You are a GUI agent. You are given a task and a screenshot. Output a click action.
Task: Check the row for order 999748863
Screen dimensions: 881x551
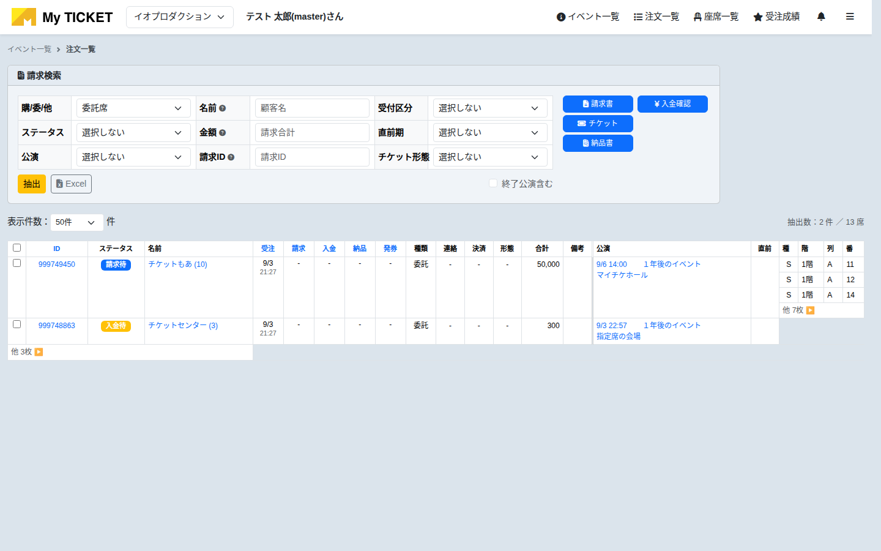[x=17, y=324]
